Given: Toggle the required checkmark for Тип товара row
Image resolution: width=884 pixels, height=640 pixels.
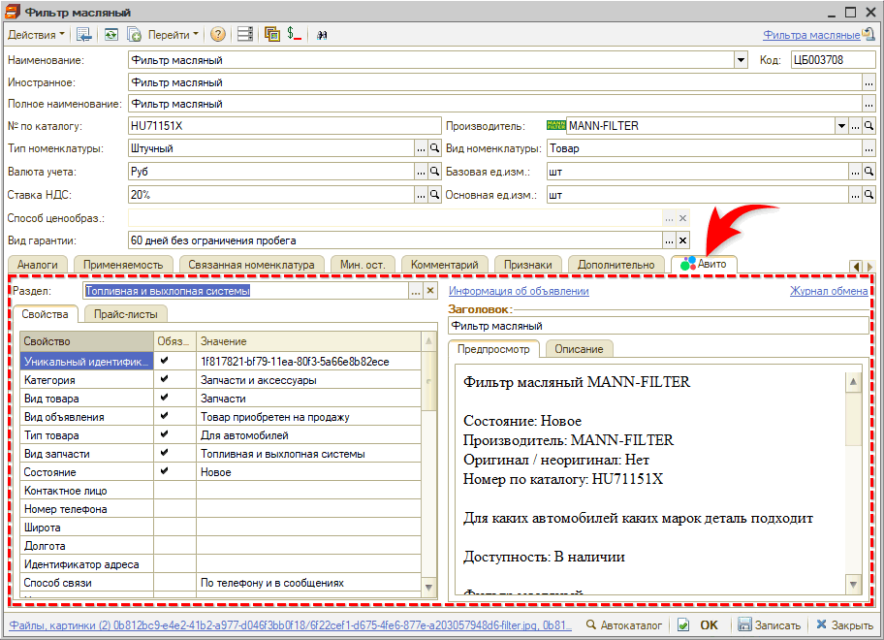Looking at the screenshot, I should [164, 435].
